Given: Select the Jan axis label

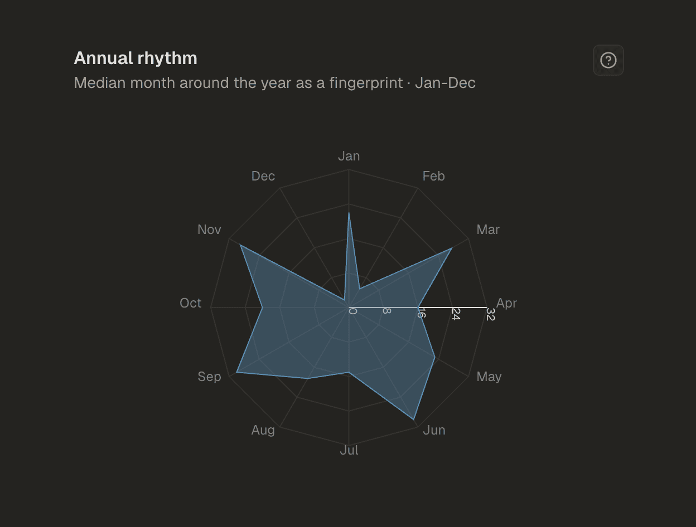Looking at the screenshot, I should (x=349, y=156).
